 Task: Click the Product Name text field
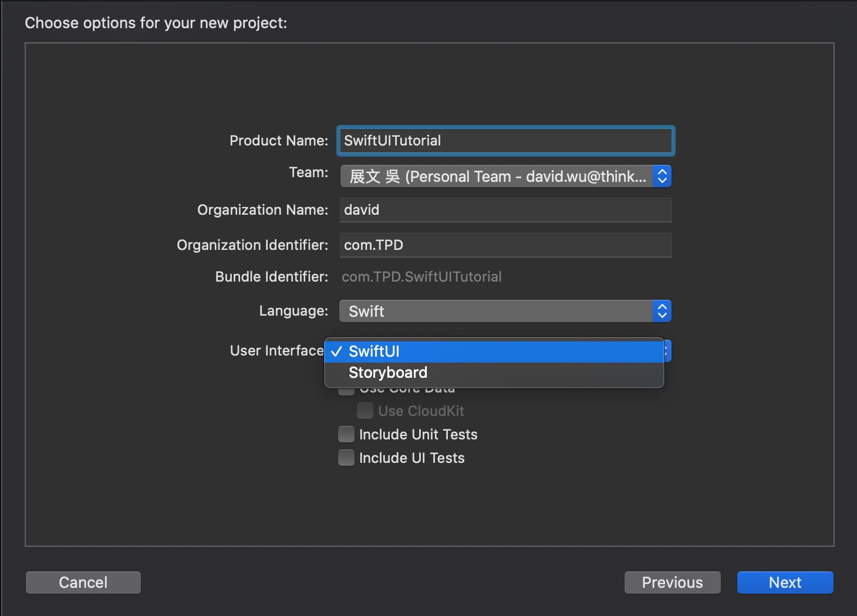505,141
